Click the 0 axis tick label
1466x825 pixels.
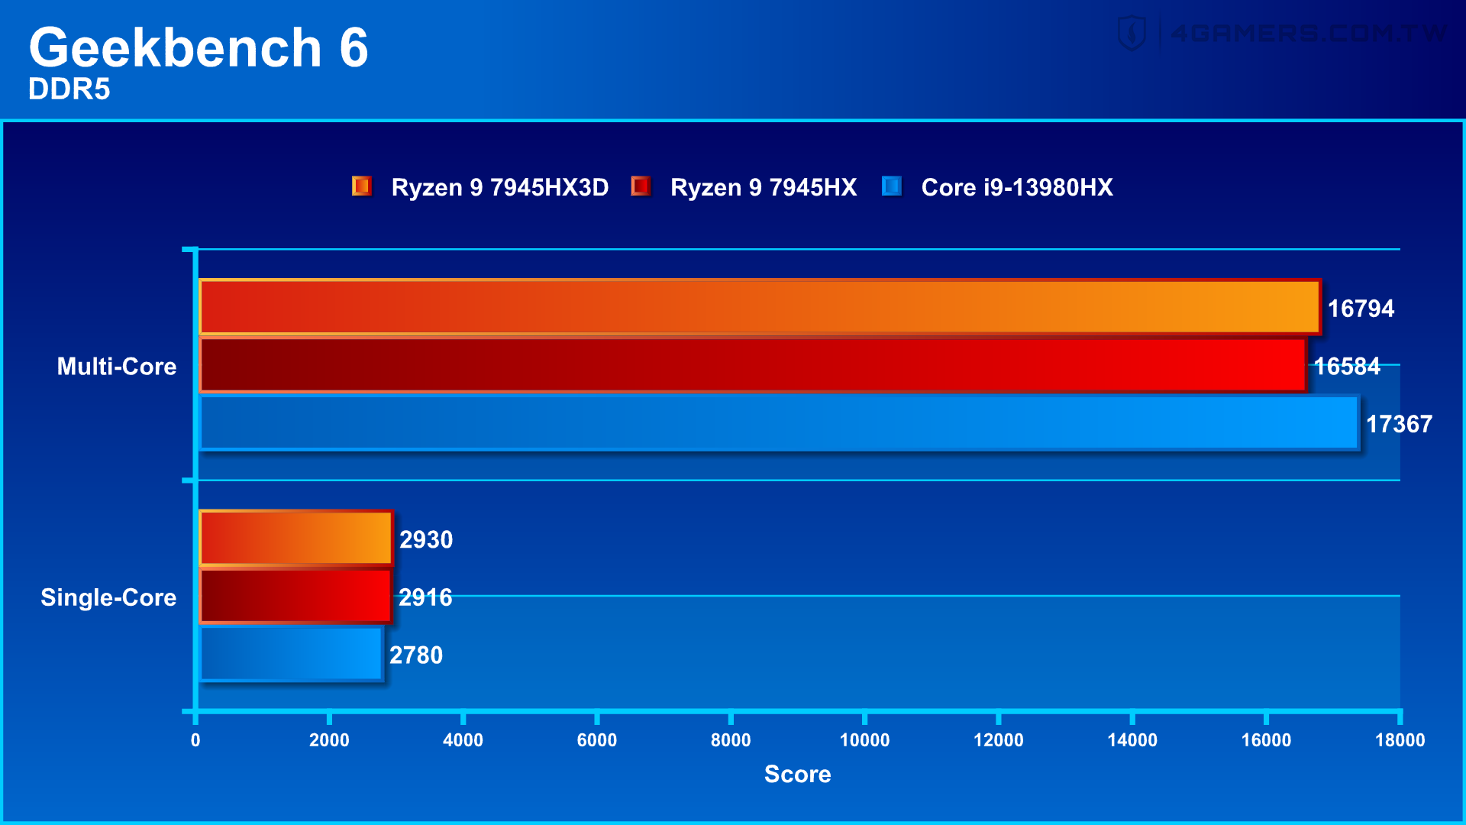tap(195, 740)
